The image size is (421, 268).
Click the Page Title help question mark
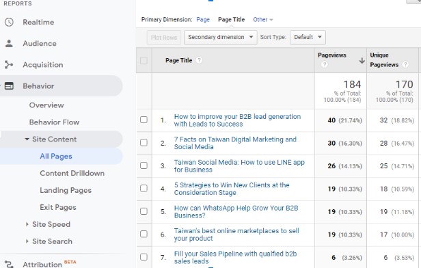pyautogui.click(x=199, y=60)
